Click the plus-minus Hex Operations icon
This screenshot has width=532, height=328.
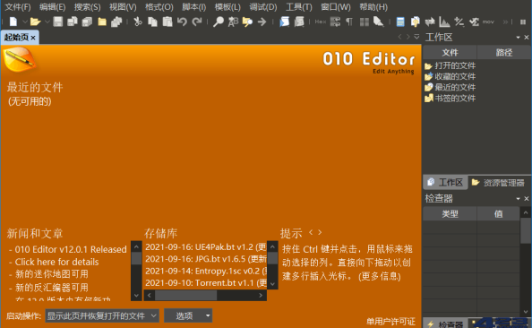[x=459, y=22]
